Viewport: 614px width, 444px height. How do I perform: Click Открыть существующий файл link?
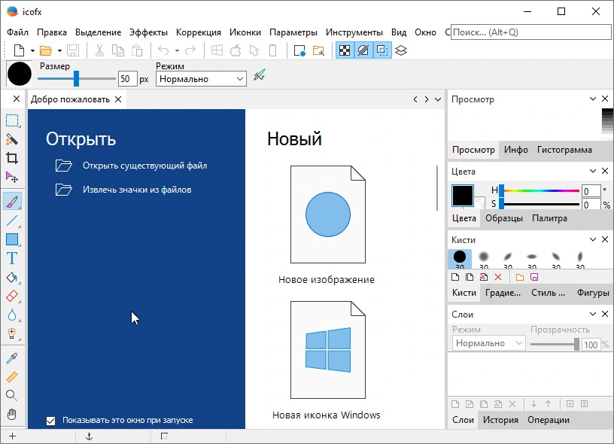[144, 166]
